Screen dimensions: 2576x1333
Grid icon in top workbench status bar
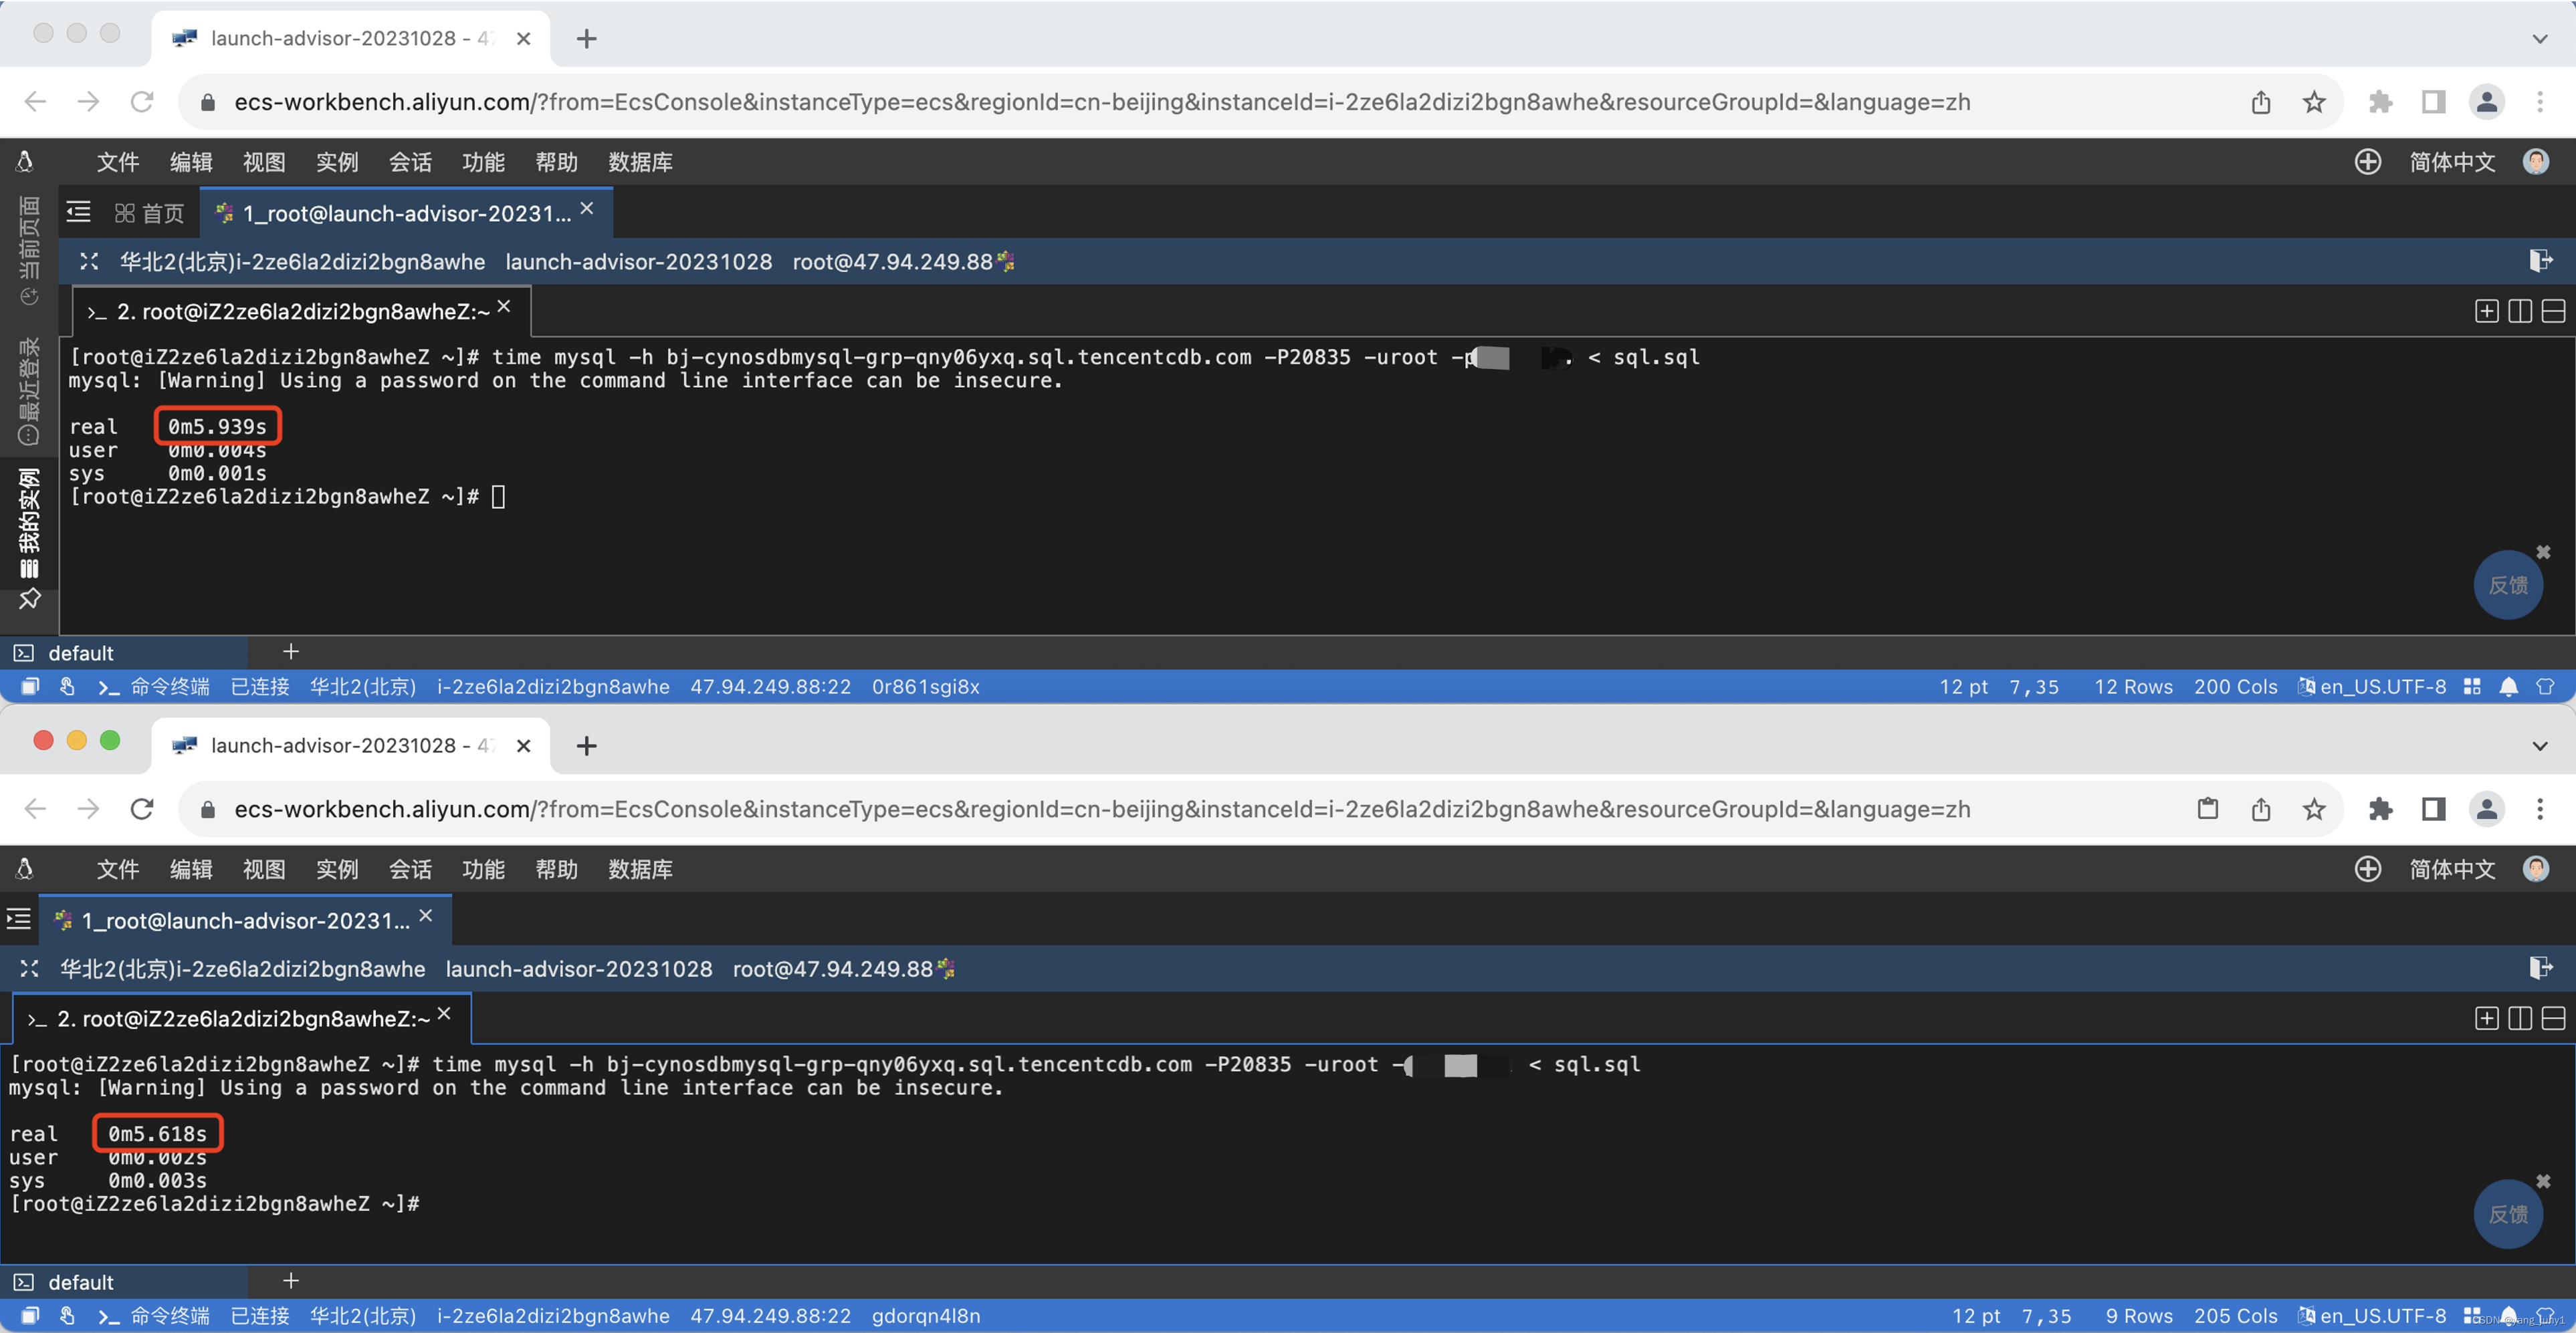pos(2472,687)
